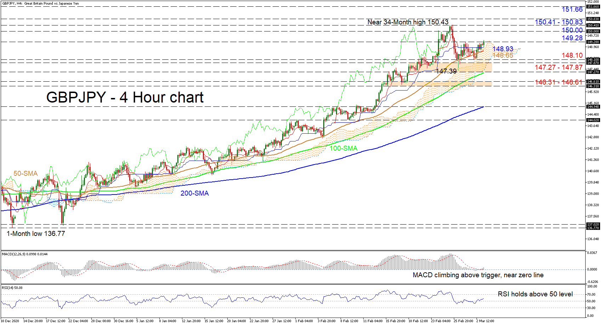Click the 1-Month low 136.77 label
The image size is (604, 325).
(x=36, y=233)
